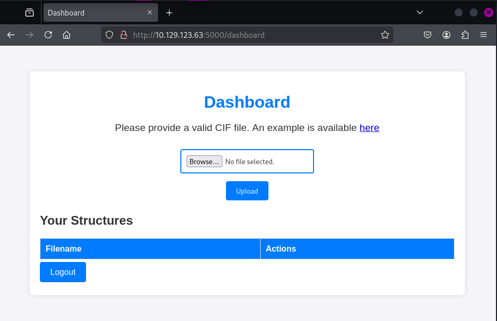This screenshot has height=321, width=497.
Task: Click the browser back arrow button
Action: tap(11, 35)
